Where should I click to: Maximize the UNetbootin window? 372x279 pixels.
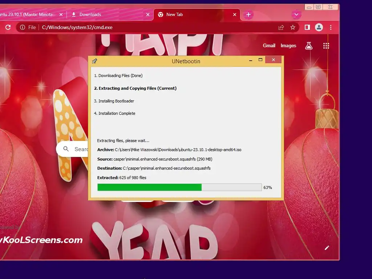[x=260, y=60]
